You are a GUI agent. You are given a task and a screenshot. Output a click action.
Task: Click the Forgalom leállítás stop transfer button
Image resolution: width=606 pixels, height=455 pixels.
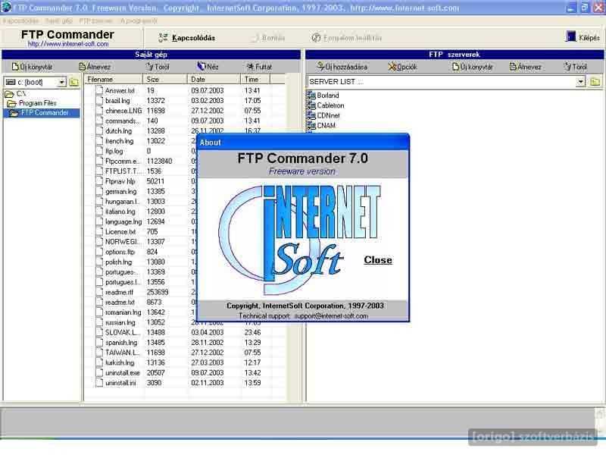point(347,38)
